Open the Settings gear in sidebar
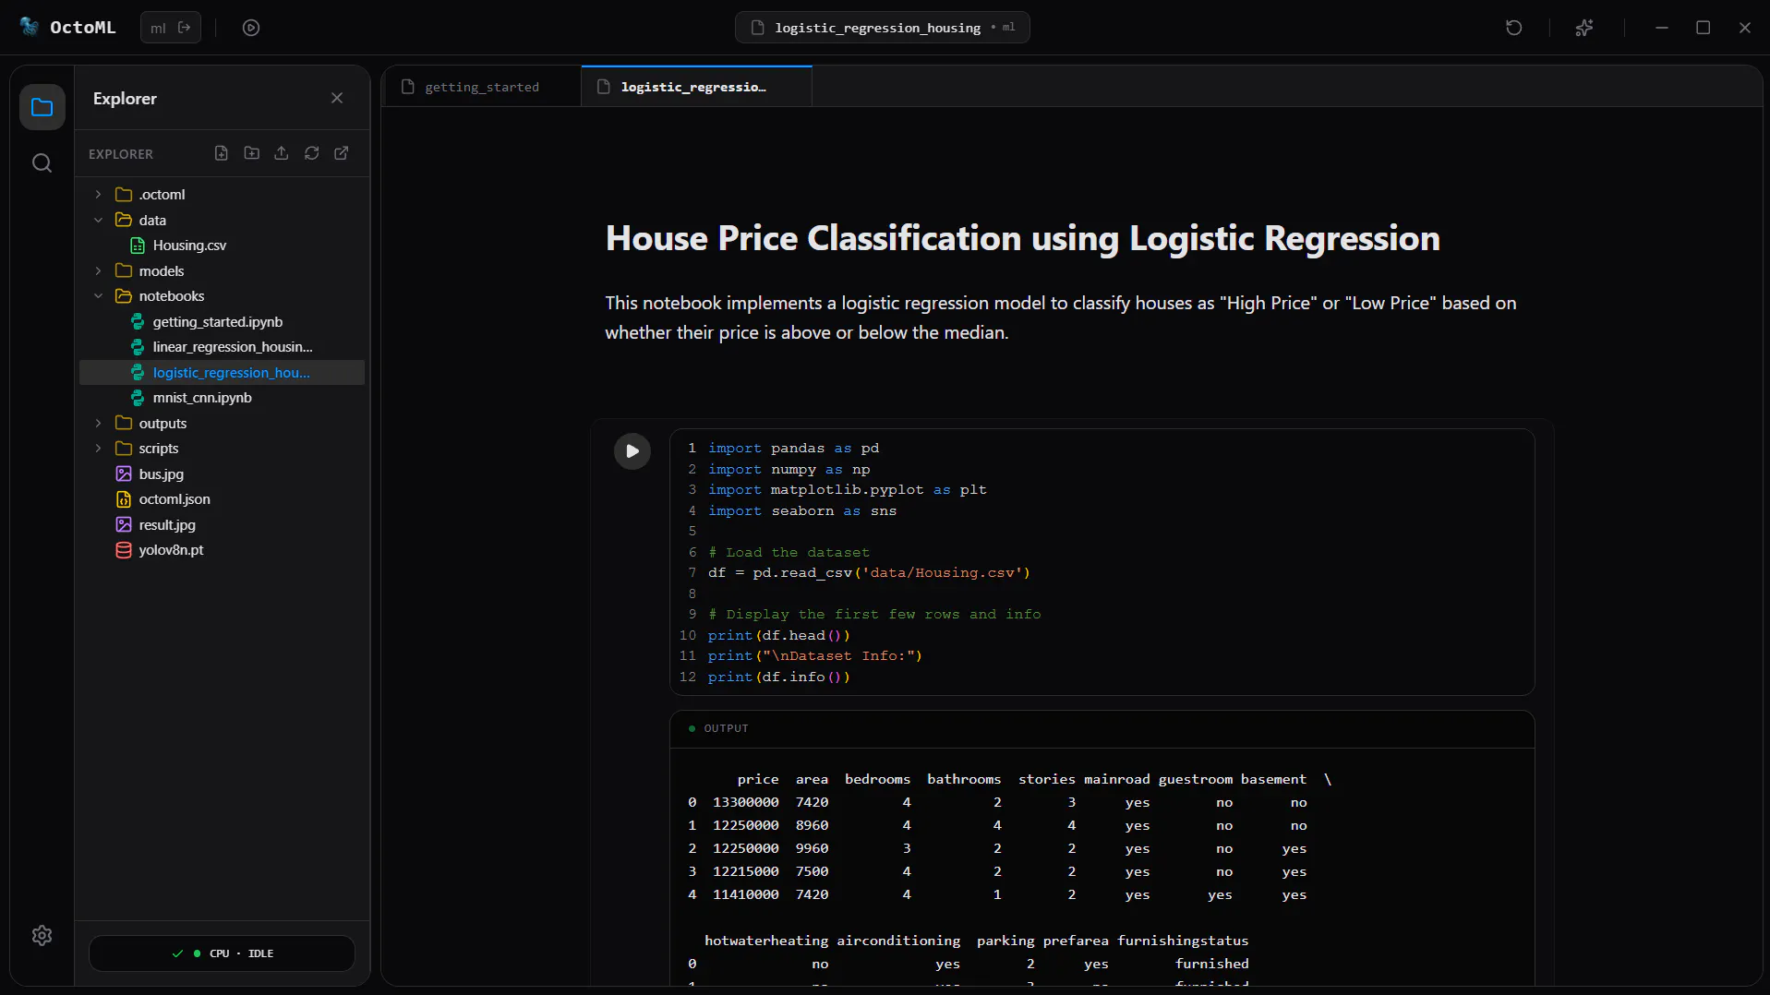1770x995 pixels. point(42,935)
